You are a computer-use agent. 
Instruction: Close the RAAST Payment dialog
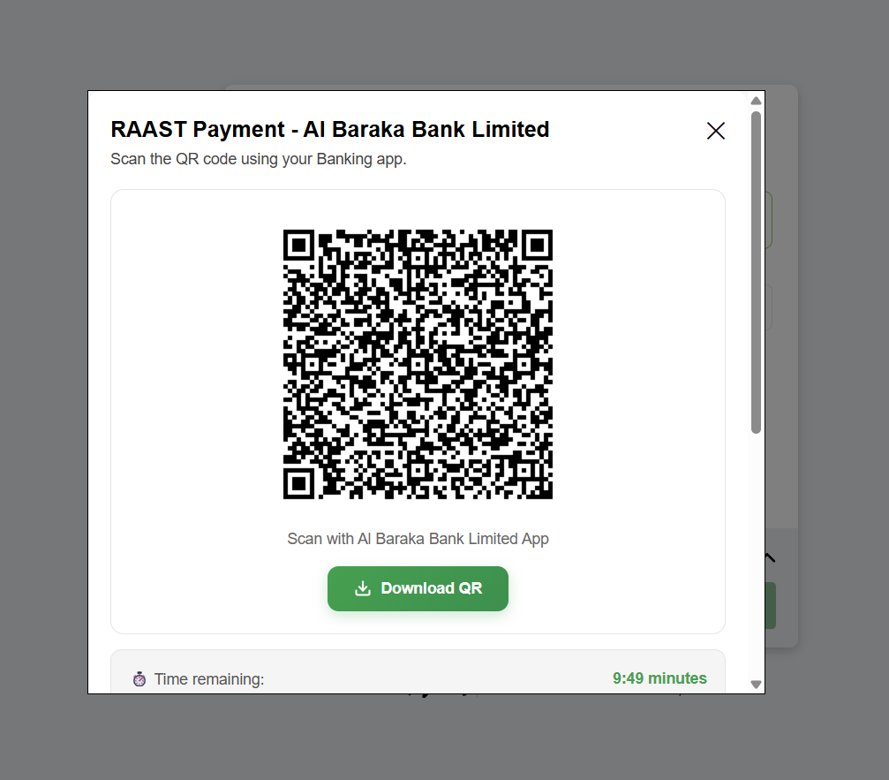click(x=715, y=131)
